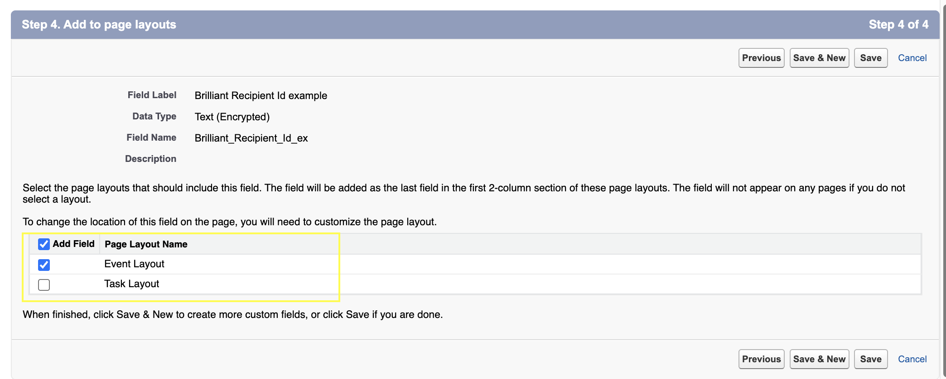
Task: Click the Brilliant Recipient Id example field label value
Action: (261, 95)
